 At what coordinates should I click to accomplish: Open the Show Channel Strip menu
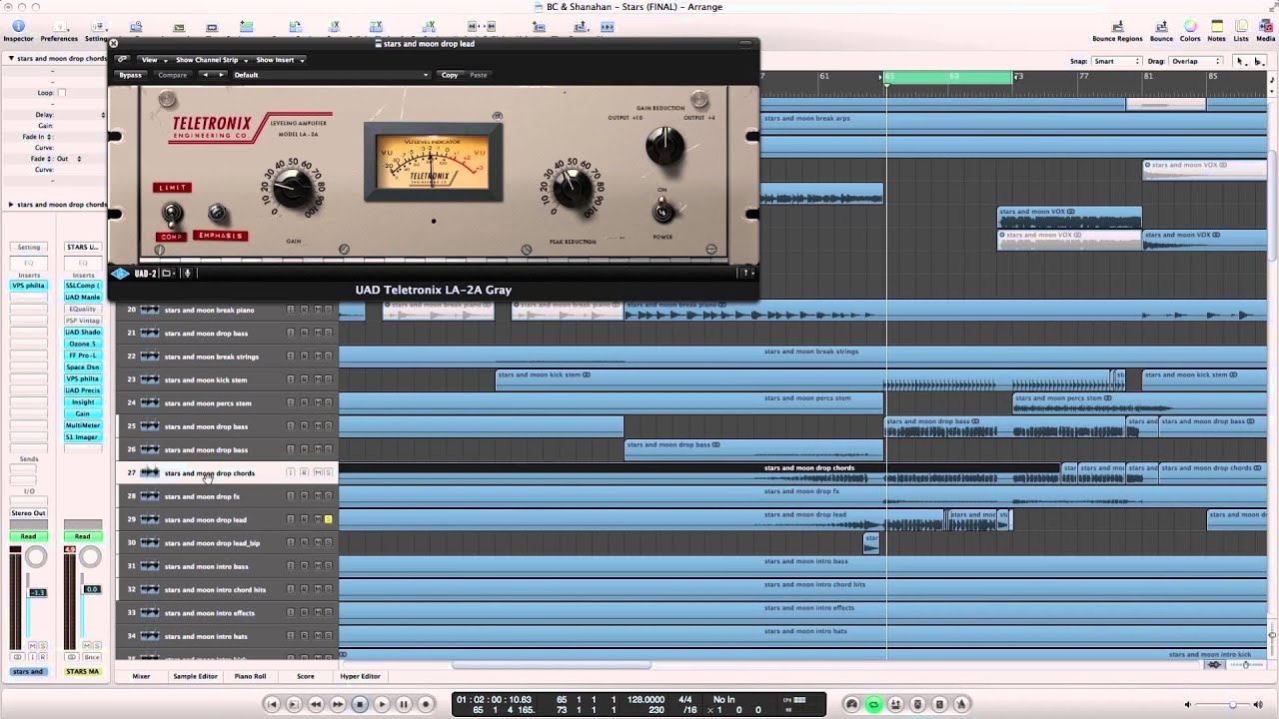pos(209,60)
